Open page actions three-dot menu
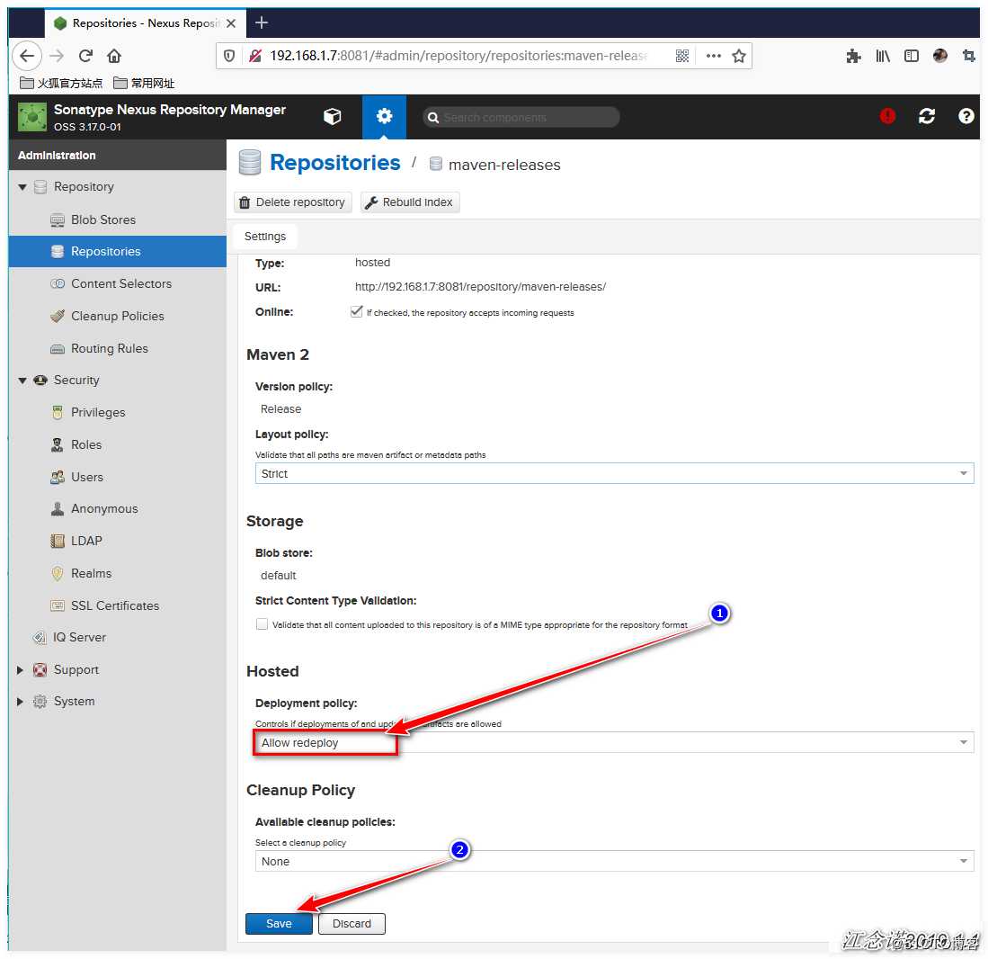 [713, 56]
